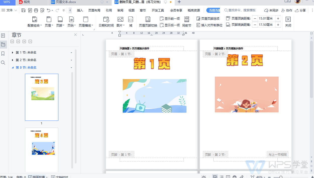This screenshot has width=314, height=178.
Task: Open dropdown arrow of 第 1 节 row
Action: tap(72, 53)
